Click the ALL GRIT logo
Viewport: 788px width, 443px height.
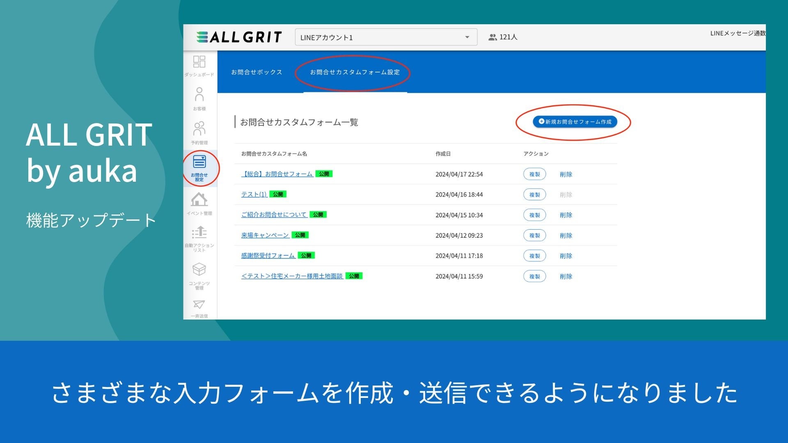pos(239,37)
